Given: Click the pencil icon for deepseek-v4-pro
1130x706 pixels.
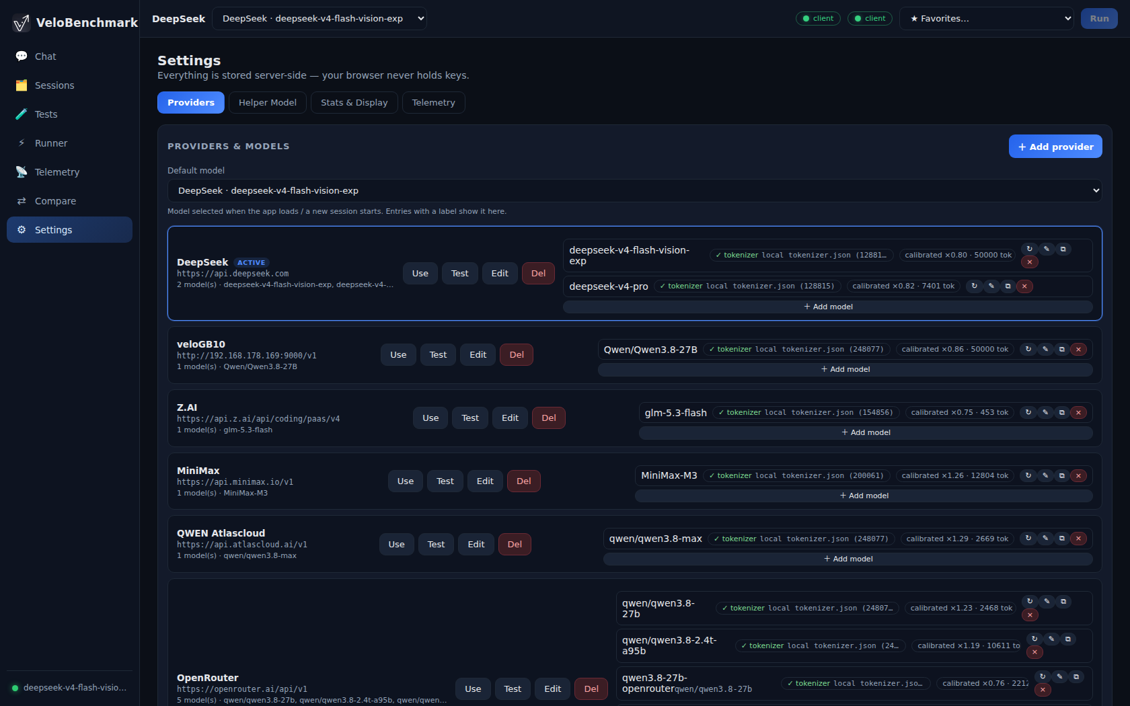Looking at the screenshot, I should coord(991,286).
